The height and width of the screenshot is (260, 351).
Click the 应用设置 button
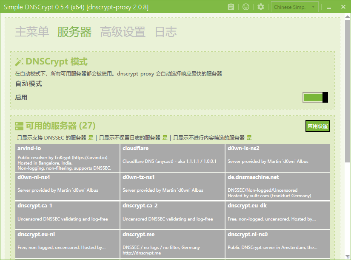coord(318,126)
